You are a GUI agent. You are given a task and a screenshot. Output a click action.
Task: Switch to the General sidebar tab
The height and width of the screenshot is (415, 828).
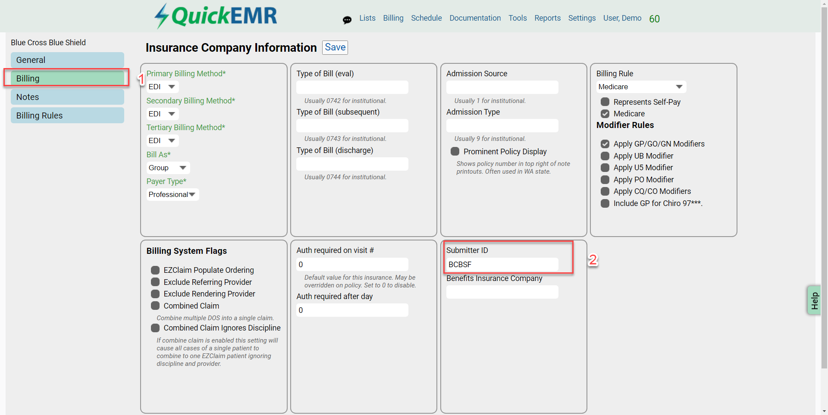(x=67, y=60)
